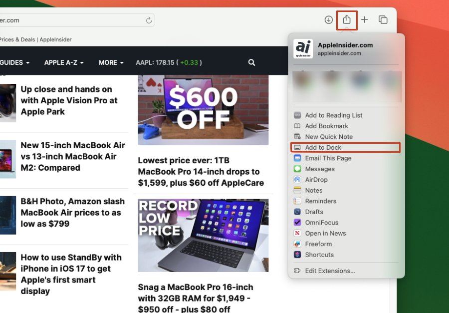Click Edit Extensions… at menu bottom
This screenshot has width=449, height=313.
pyautogui.click(x=330, y=271)
